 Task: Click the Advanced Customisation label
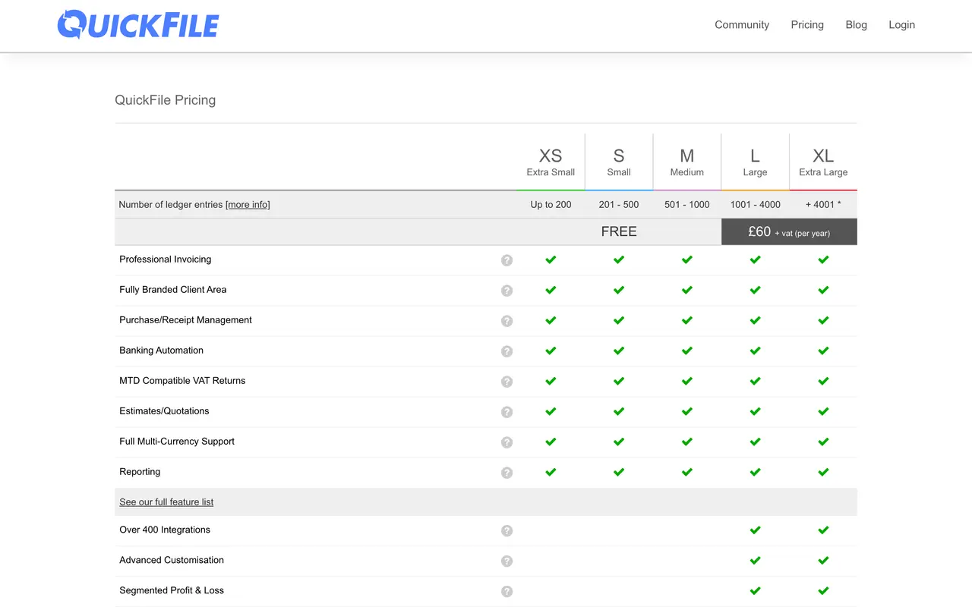tap(172, 560)
